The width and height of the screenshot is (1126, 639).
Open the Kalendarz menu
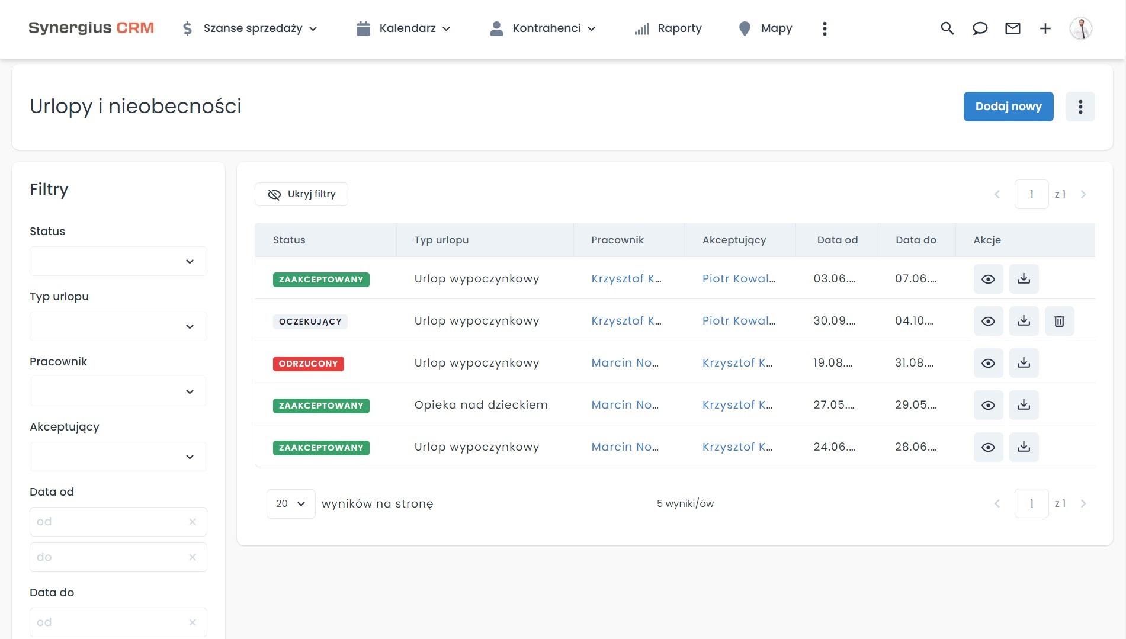pos(403,28)
